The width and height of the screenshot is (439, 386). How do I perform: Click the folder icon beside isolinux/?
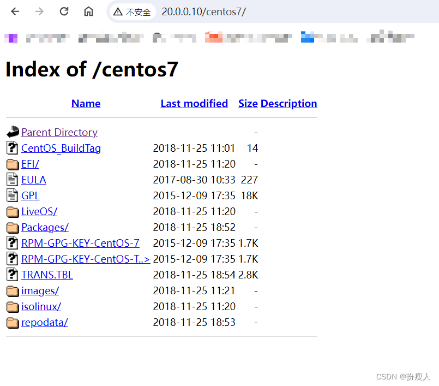point(13,307)
